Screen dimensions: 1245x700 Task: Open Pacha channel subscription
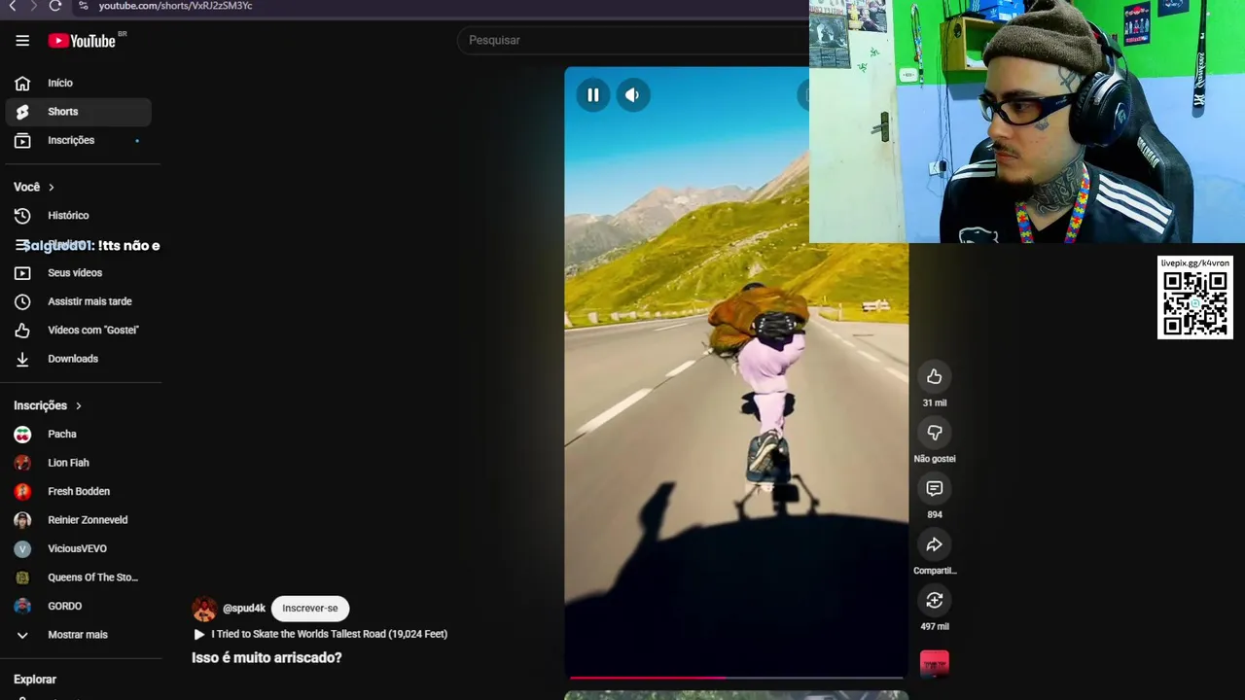(79, 434)
